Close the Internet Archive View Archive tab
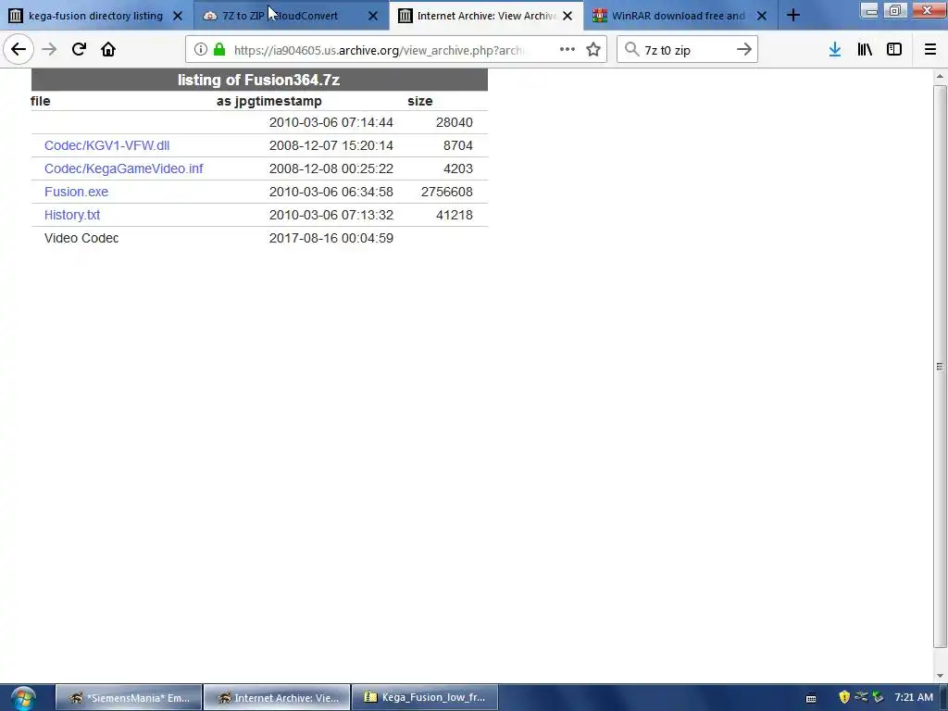The height and width of the screenshot is (711, 948). coord(568,16)
